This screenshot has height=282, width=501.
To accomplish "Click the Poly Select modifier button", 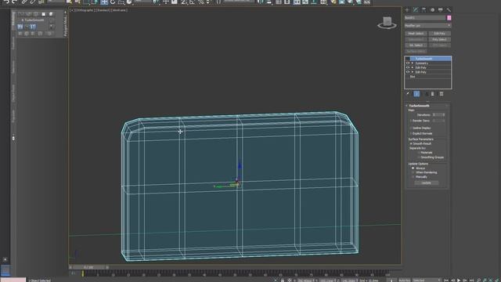I will click(440, 39).
